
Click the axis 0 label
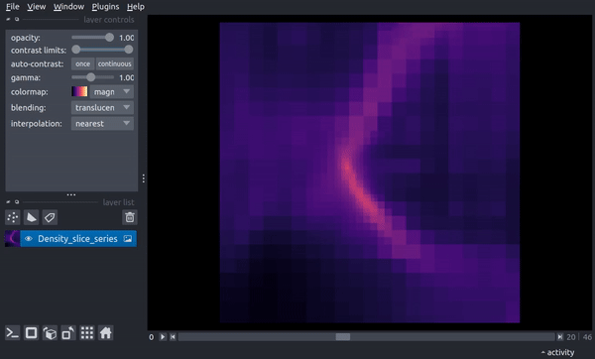pos(152,337)
